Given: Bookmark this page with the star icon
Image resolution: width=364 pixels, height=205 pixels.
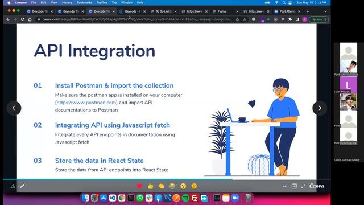Looking at the screenshot, I should coord(245,19).
